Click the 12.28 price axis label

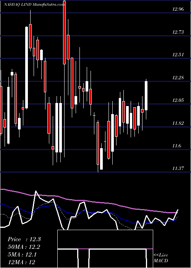point(178,78)
